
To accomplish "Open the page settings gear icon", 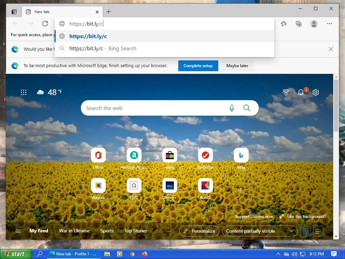I will (x=315, y=92).
